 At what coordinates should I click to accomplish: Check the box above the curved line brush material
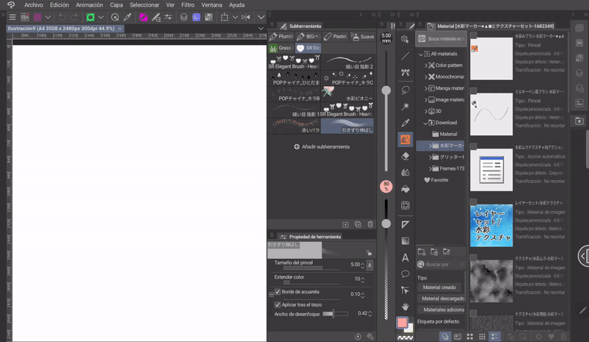[473, 90]
